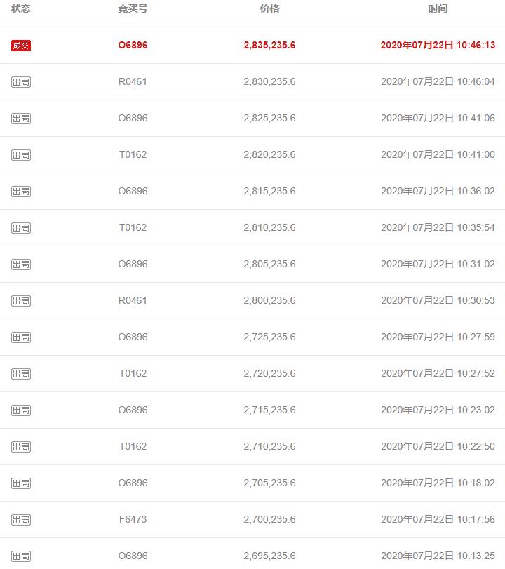Click bidder T0162 in the 10:35:54 row
Viewport: 505px width, 569px height.
pos(133,228)
